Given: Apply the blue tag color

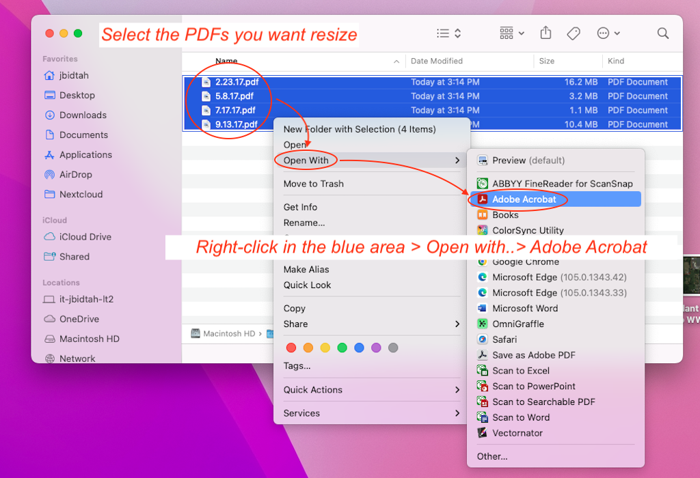Looking at the screenshot, I should click(x=359, y=348).
